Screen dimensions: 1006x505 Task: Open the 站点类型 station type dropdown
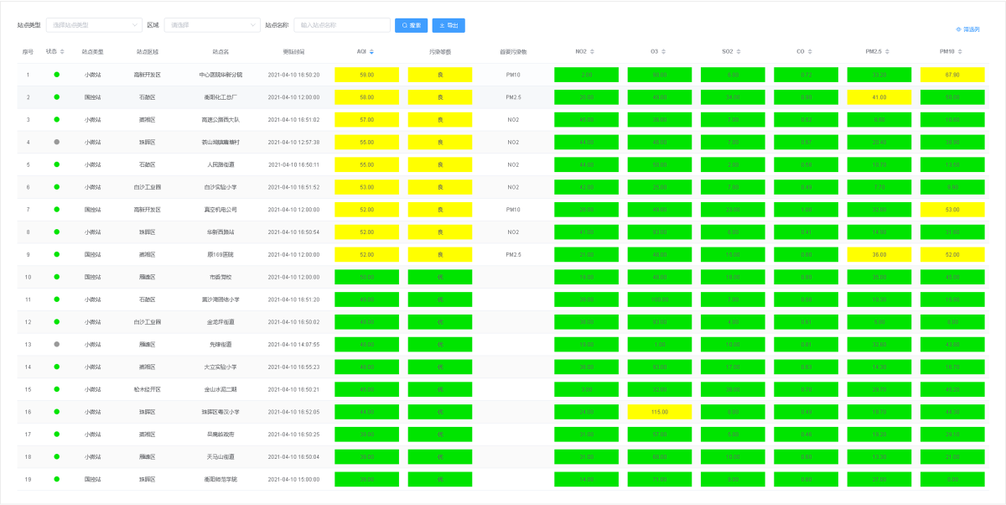point(94,25)
